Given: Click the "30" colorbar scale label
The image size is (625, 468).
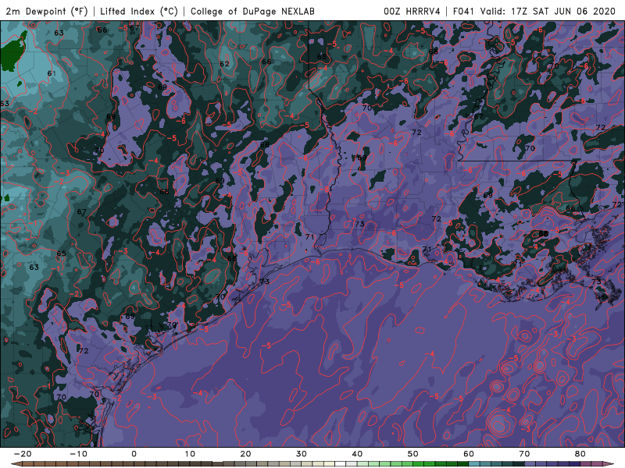Looking at the screenshot, I should coord(302,454).
